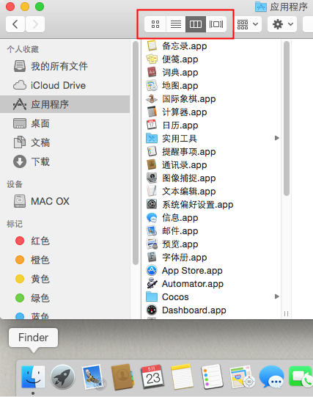Select 词典.app icon
The height and width of the screenshot is (397, 313).
tap(152, 72)
